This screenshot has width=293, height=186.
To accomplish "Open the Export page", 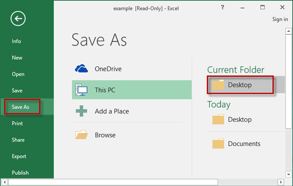I will click(19, 157).
